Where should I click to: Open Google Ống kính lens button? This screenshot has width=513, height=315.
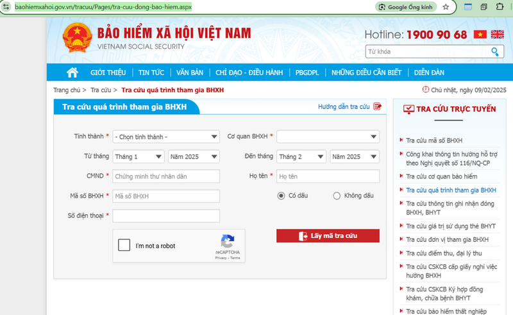pyautogui.click(x=406, y=7)
